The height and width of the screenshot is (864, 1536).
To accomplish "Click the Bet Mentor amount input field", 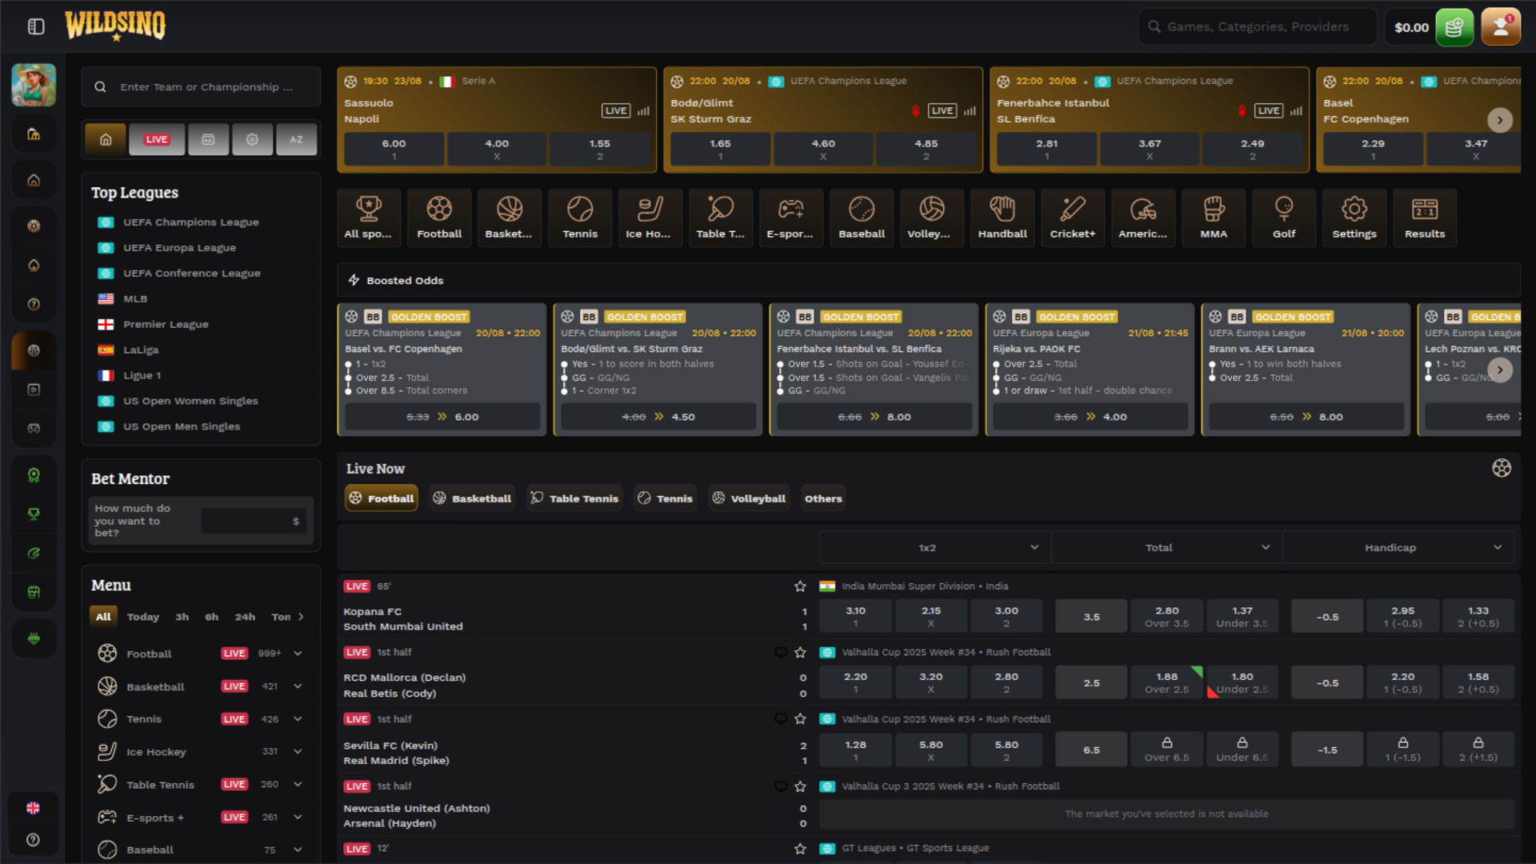I will coord(253,520).
